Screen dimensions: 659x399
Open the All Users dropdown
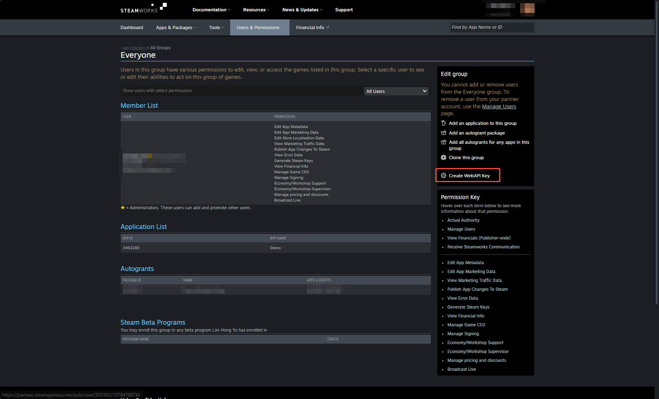[x=396, y=91]
